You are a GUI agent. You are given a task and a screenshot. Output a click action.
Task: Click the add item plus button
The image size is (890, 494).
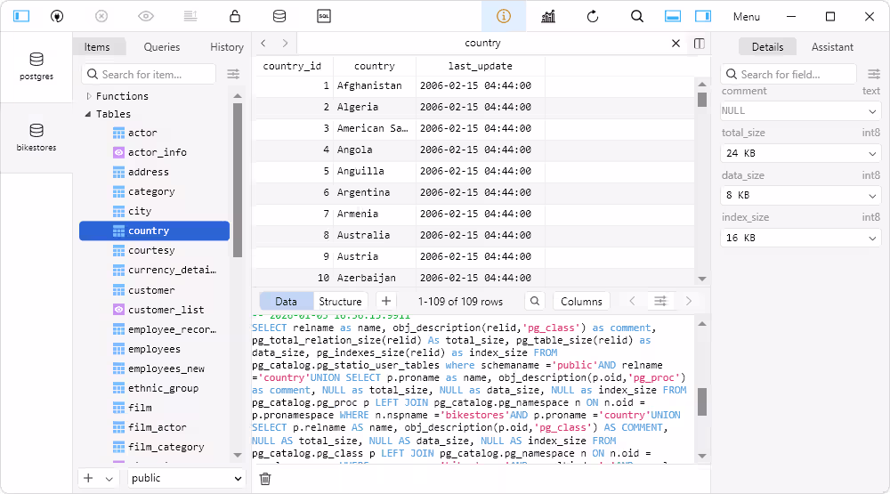tap(88, 478)
